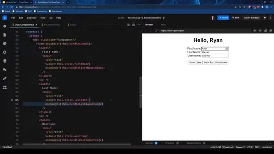Screen dimensions: 274x154
Task: Switch to the first Chrome tab
Action: point(17,2)
